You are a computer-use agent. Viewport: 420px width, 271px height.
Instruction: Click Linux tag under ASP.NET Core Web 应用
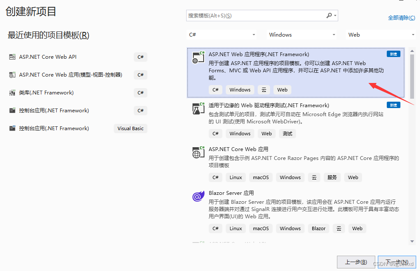click(236, 177)
